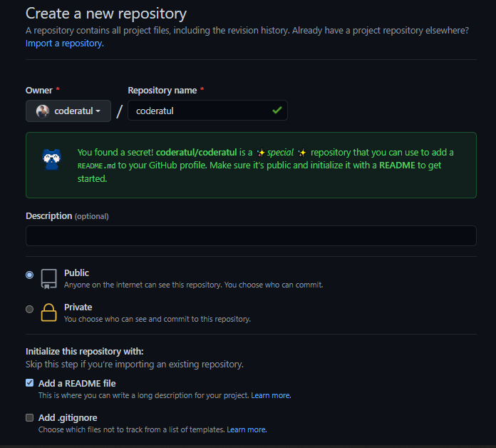The width and height of the screenshot is (496, 448).
Task: Click the green checkmark in repository name field
Action: 277,111
